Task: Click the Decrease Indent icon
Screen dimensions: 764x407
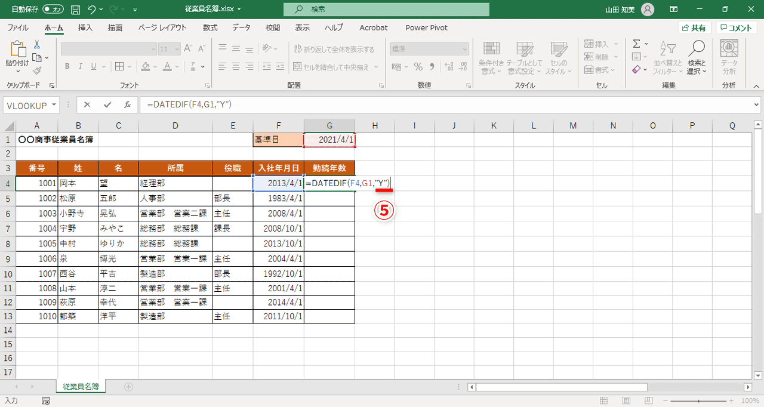Action: [267, 67]
